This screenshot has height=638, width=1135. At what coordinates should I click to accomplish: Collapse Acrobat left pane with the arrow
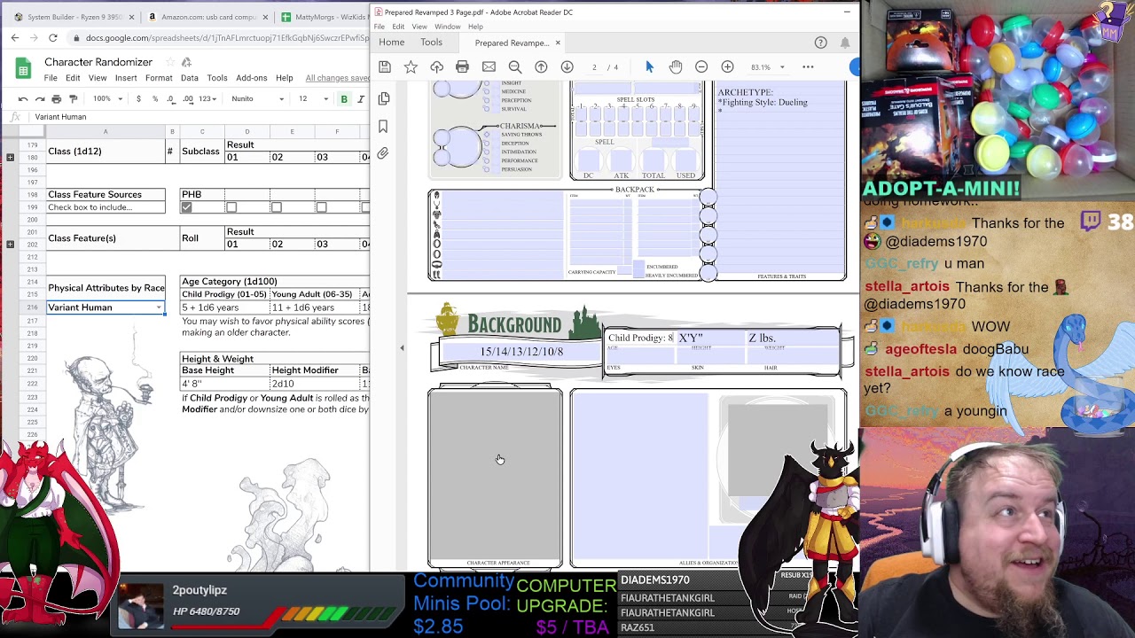click(402, 348)
